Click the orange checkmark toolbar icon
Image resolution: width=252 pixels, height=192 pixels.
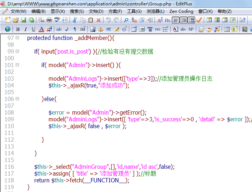click(x=199, y=20)
